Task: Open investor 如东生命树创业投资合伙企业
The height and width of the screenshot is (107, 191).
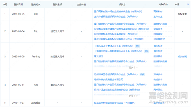Action: point(115,103)
